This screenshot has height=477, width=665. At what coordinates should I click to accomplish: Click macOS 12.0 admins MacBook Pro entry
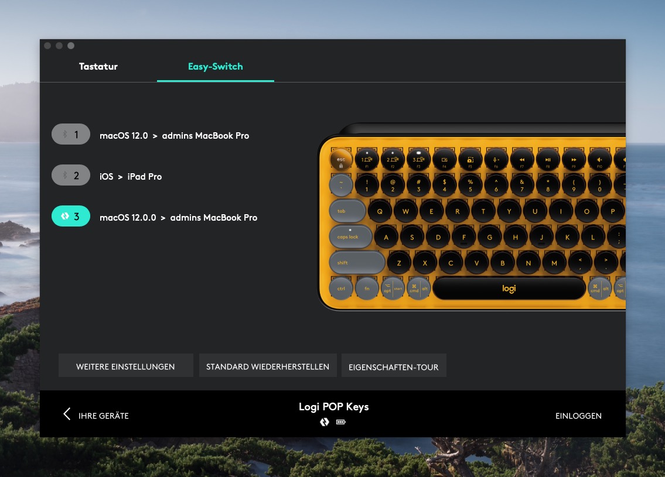pyautogui.click(x=175, y=136)
